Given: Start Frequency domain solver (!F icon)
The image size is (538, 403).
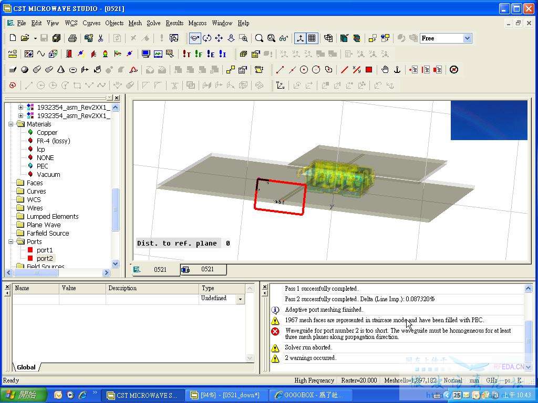Looking at the screenshot, I should [198, 54].
